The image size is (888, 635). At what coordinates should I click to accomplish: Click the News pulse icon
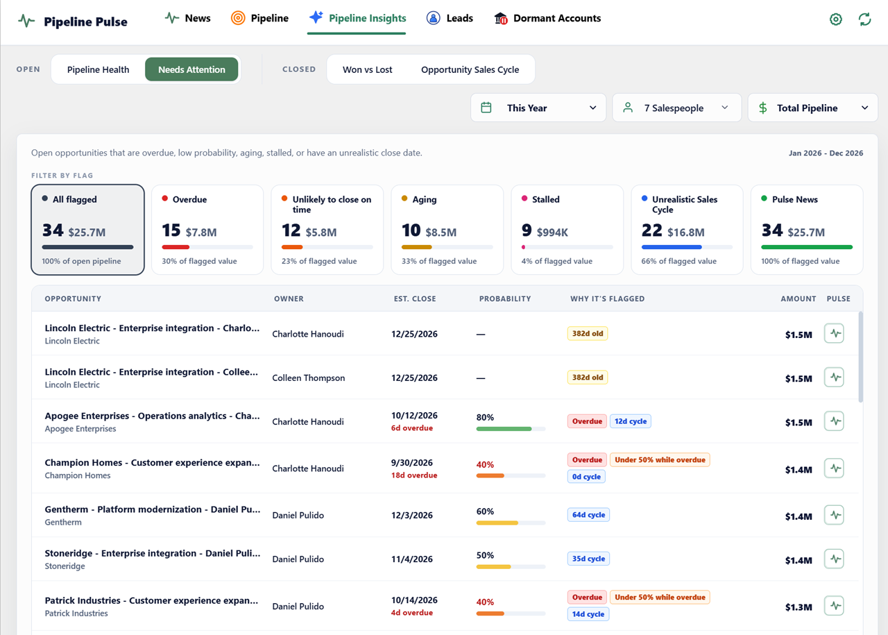point(172,18)
